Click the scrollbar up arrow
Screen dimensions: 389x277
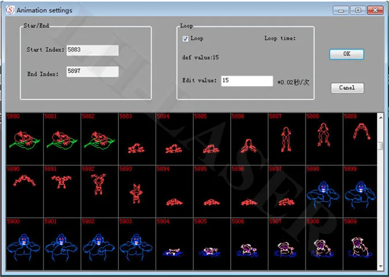[380, 117]
